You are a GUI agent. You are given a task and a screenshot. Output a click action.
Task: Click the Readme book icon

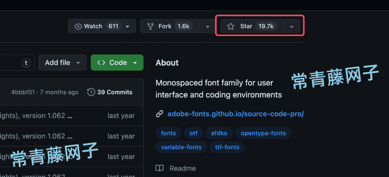pyautogui.click(x=160, y=168)
